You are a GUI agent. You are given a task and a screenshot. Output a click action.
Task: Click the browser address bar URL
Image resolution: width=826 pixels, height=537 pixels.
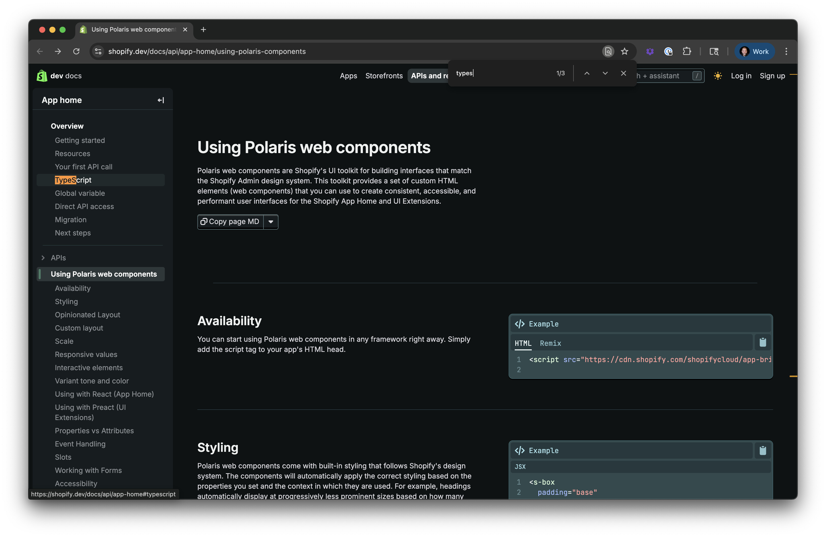tap(207, 51)
